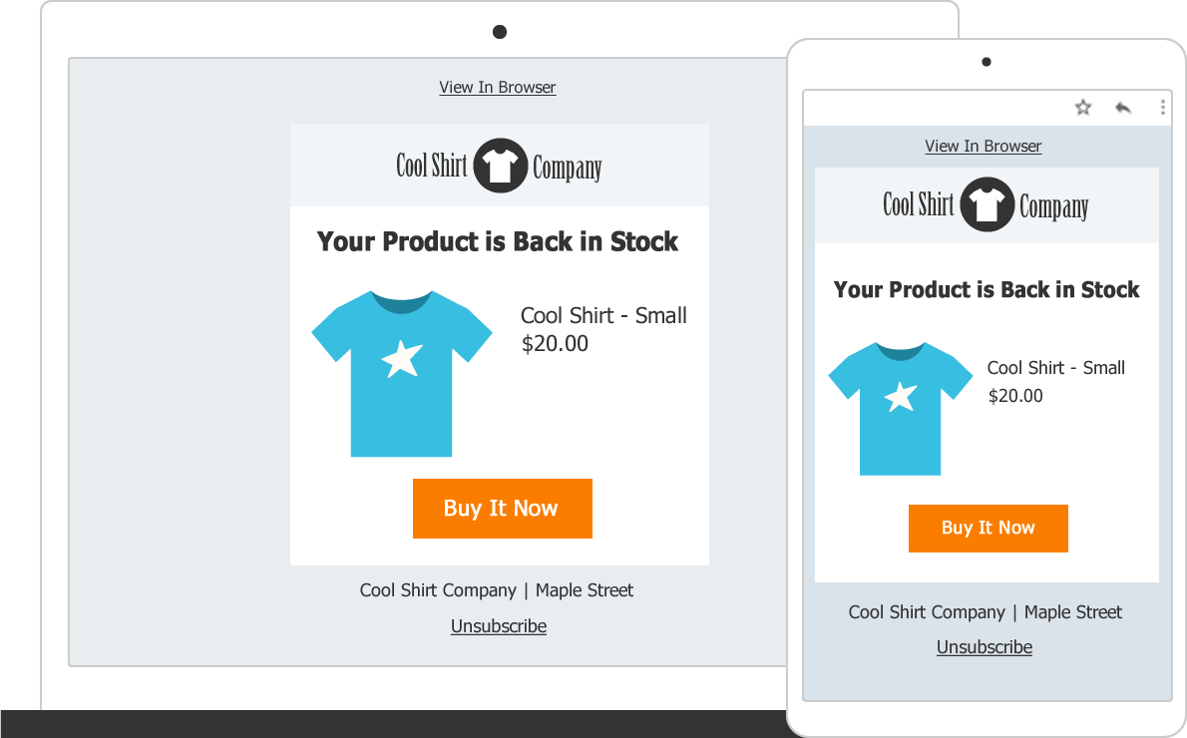Star the email in tablet view
The image size is (1187, 738).
(x=1083, y=108)
